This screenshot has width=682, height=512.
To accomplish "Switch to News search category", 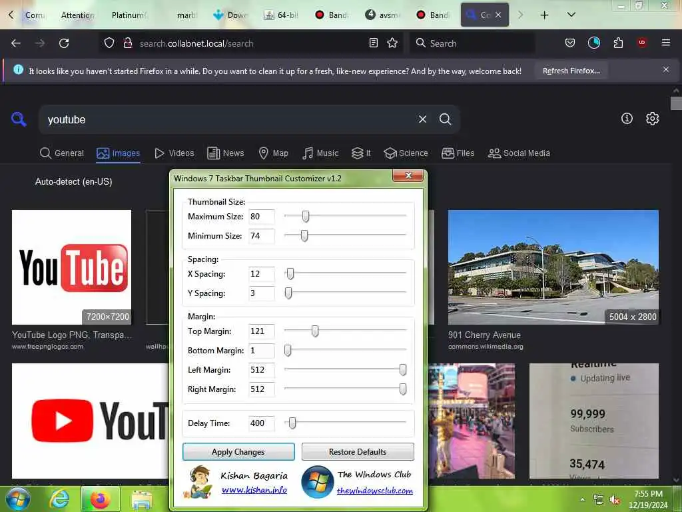I will click(225, 153).
